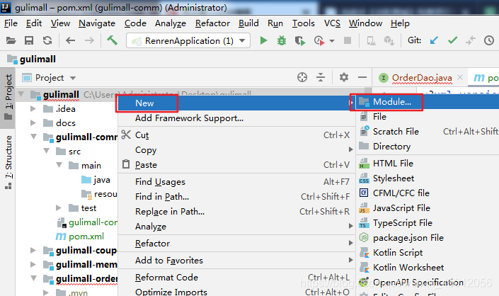Select New in the context menu

pos(236,103)
